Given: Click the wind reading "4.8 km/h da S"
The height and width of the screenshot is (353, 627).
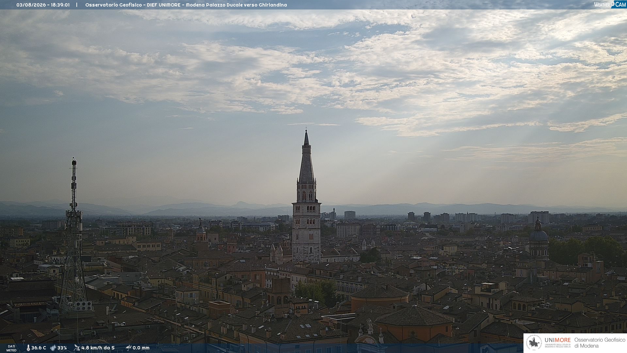Looking at the screenshot, I should [x=98, y=348].
